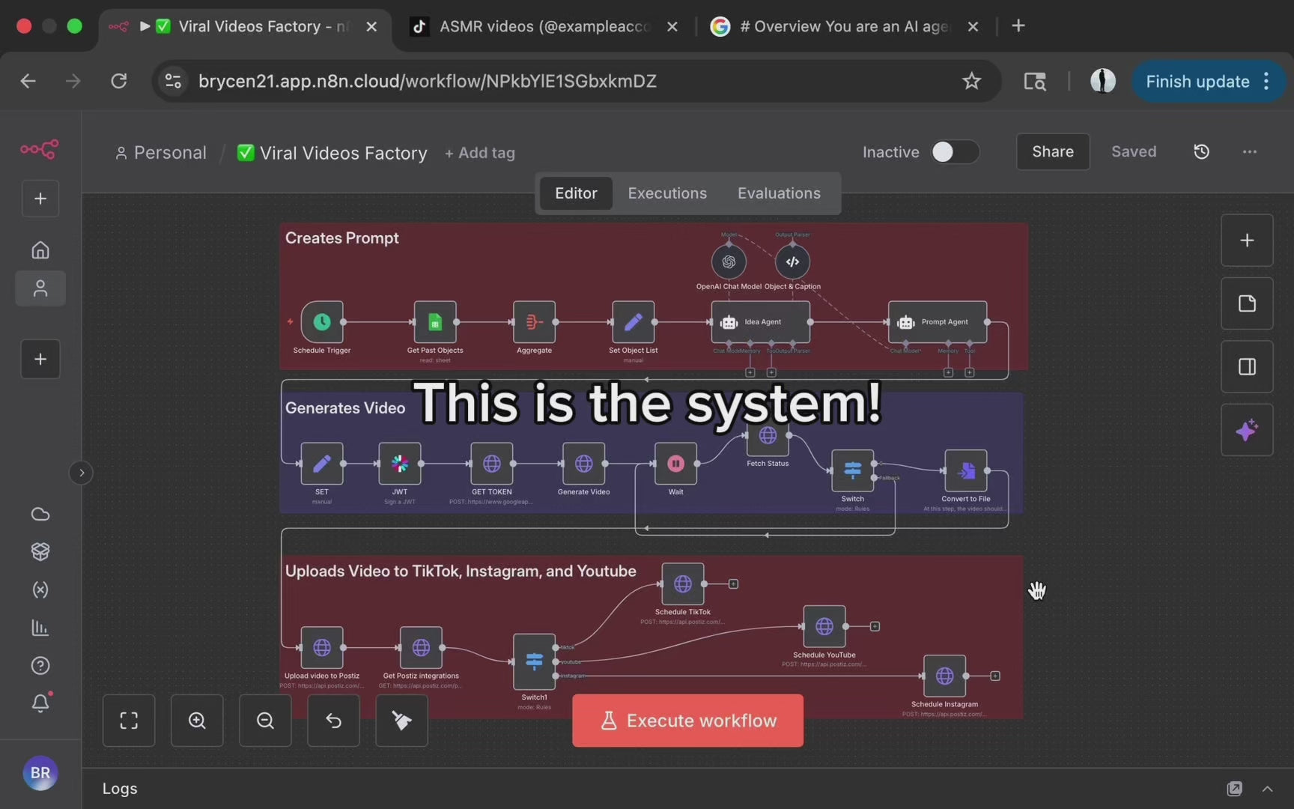Click the Schedule Trigger node icon
Image resolution: width=1294 pixels, height=809 pixels.
coord(322,322)
